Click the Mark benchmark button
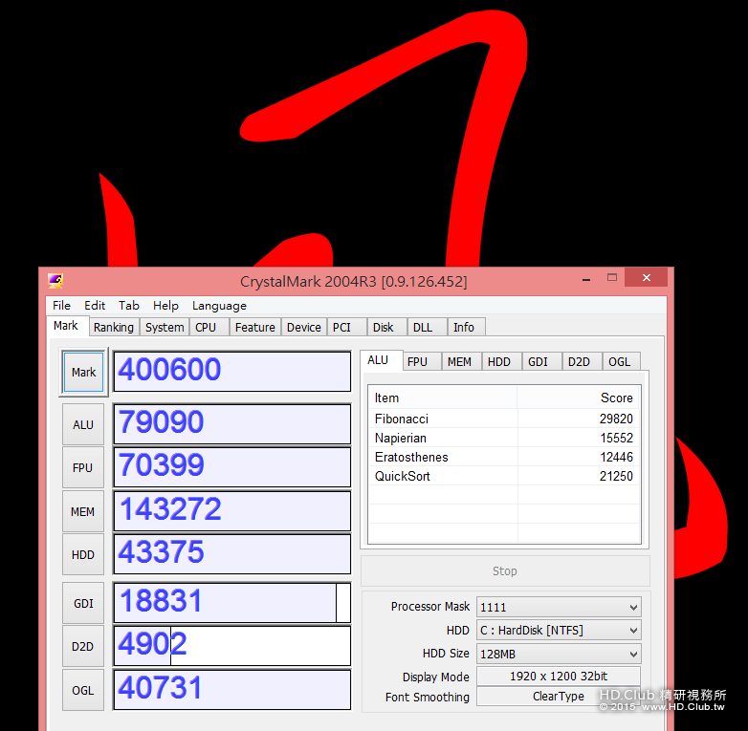 click(83, 372)
